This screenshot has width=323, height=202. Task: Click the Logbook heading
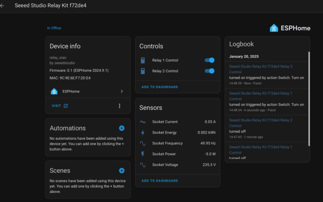click(x=241, y=44)
